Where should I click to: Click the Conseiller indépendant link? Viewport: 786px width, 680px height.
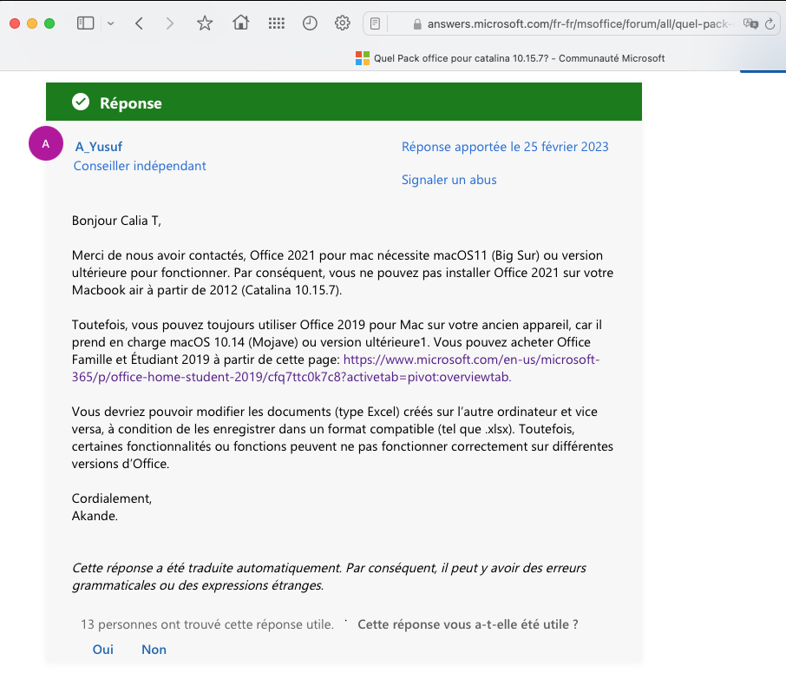[140, 166]
